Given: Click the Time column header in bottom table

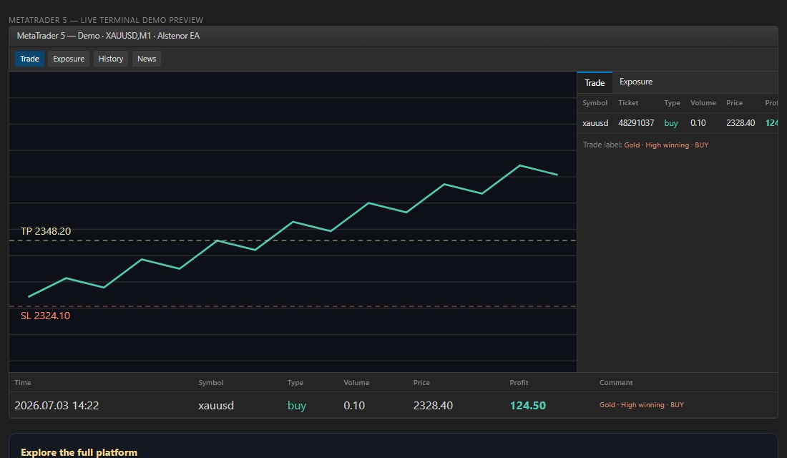Looking at the screenshot, I should coord(23,383).
